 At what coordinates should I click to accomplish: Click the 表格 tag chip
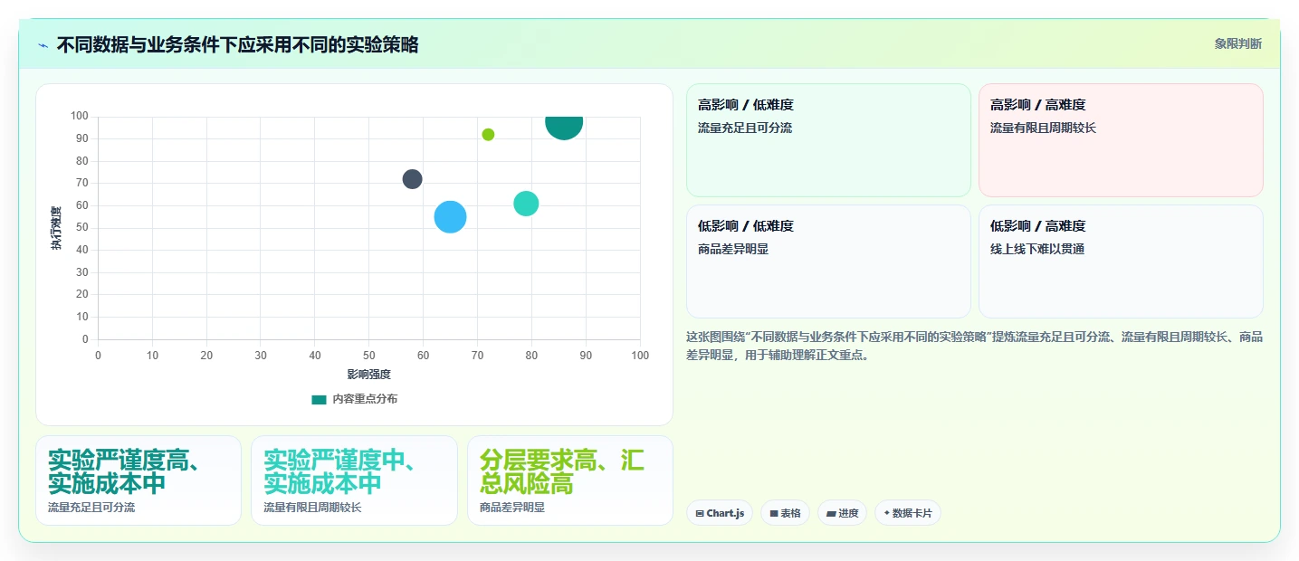(x=785, y=513)
